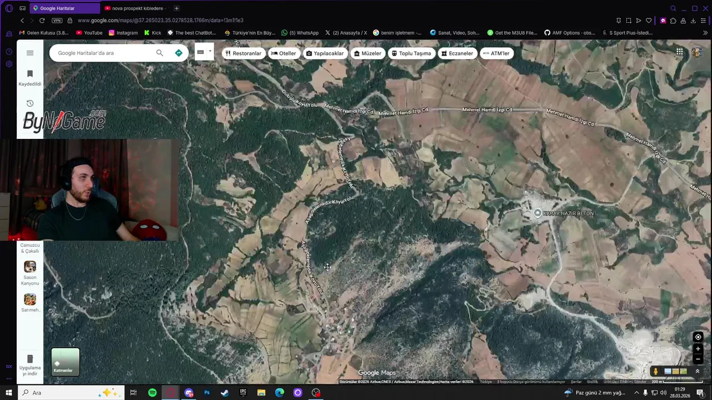Open browser downloads icon
712x400 pixels.
click(x=693, y=21)
